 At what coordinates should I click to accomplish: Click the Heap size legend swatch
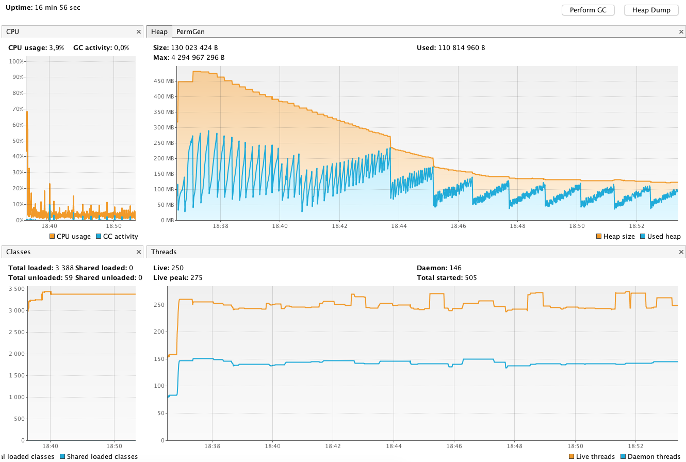coord(599,237)
